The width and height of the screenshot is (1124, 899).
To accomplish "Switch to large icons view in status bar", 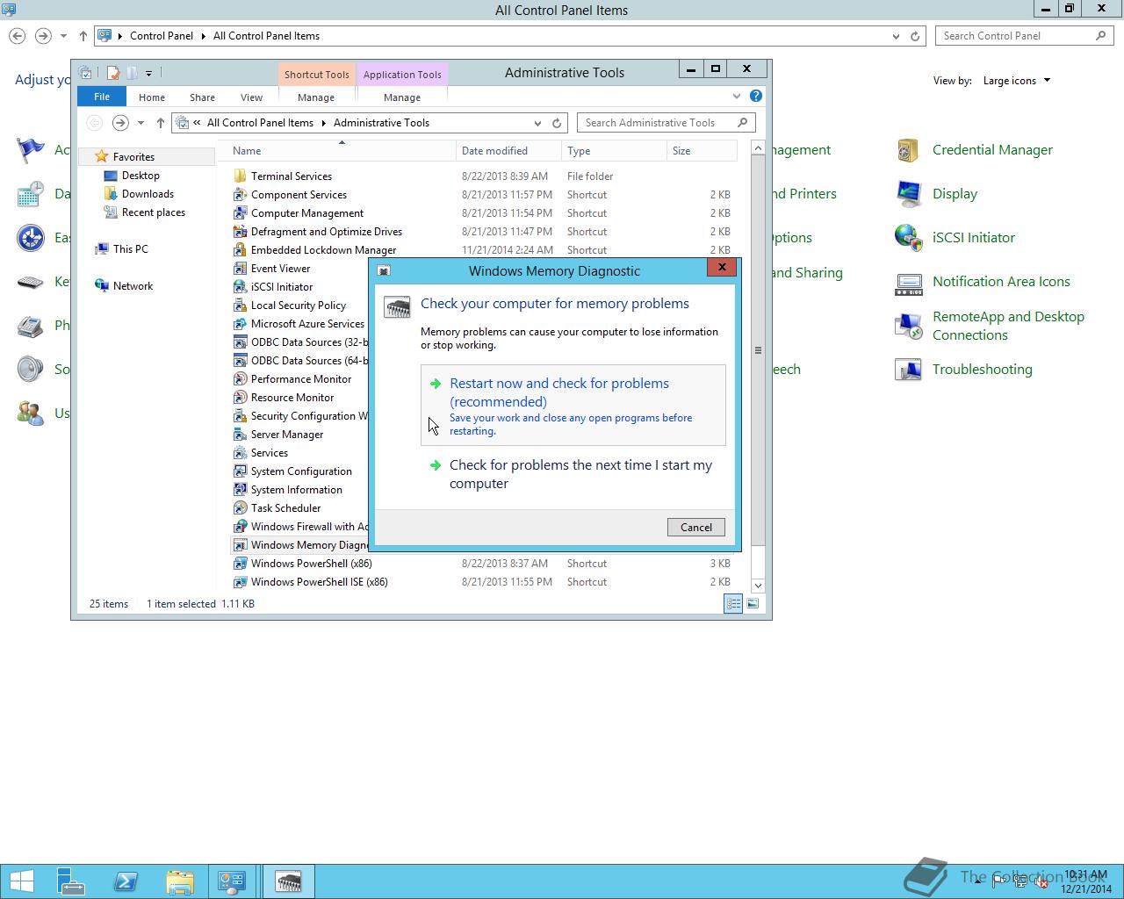I will pyautogui.click(x=753, y=603).
